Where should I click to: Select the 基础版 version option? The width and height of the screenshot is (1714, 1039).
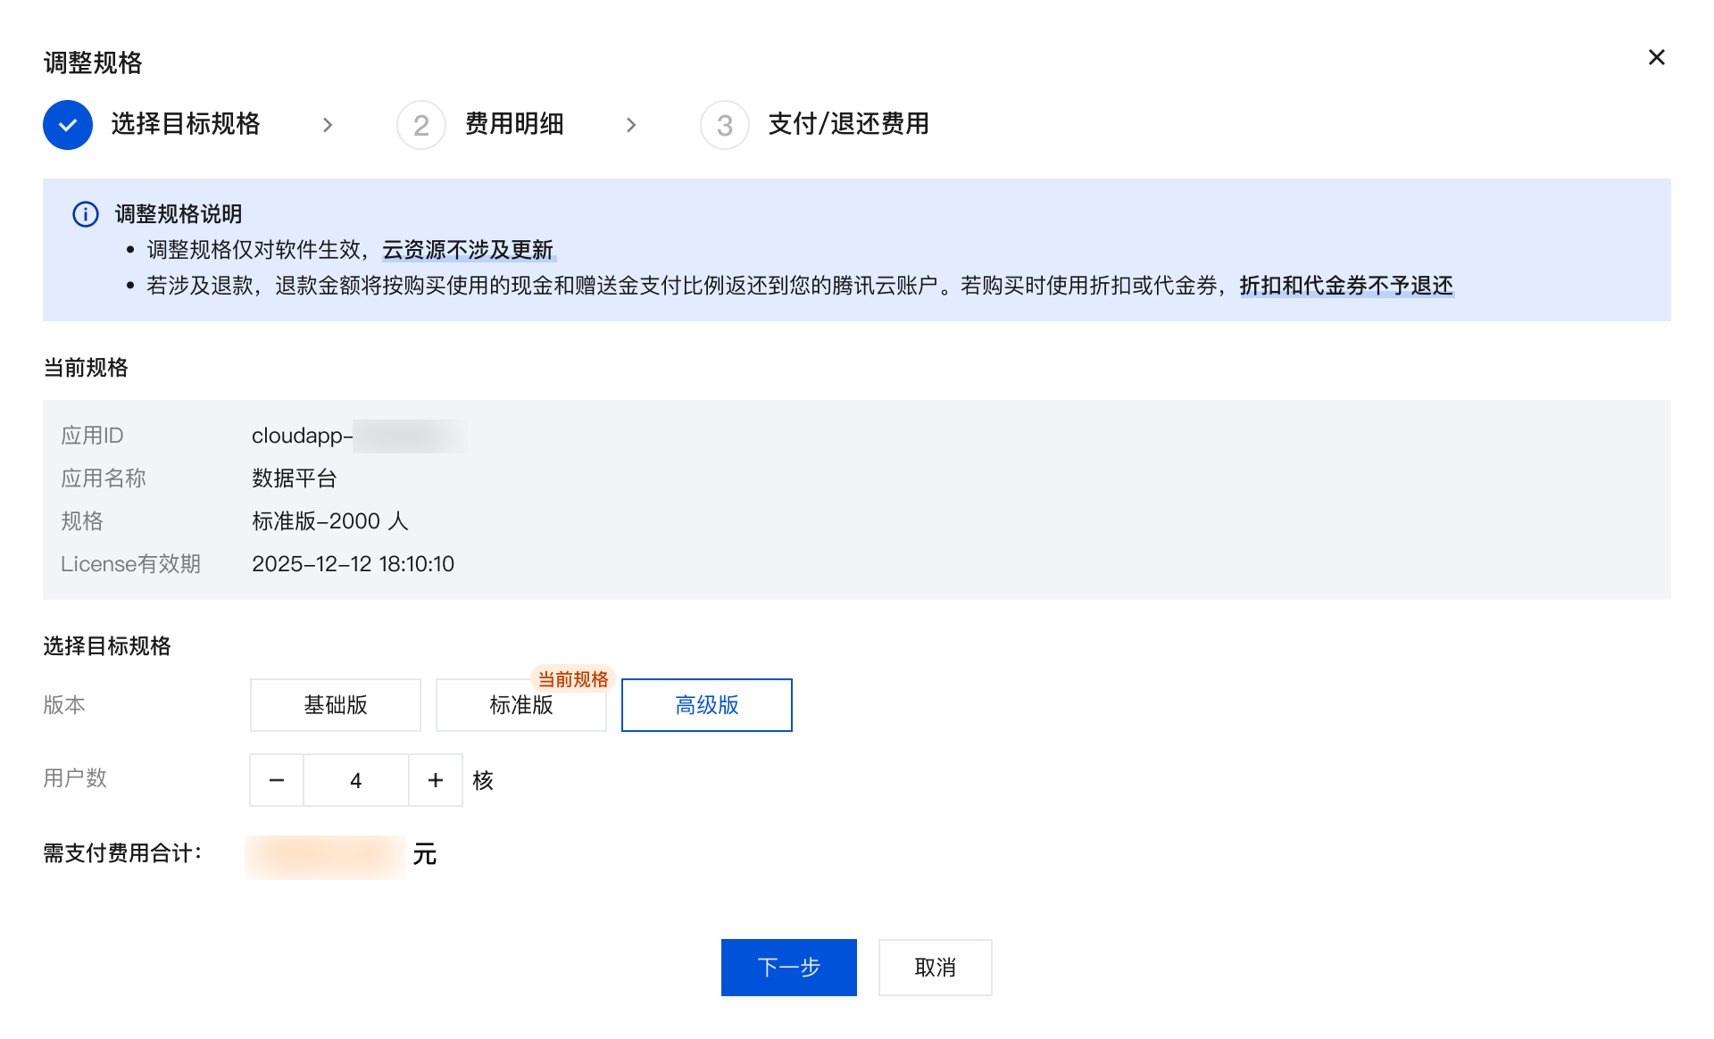tap(336, 705)
